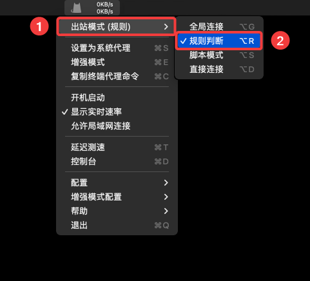
Task: Click the ClashX cat menu bar icon
Action: click(76, 8)
